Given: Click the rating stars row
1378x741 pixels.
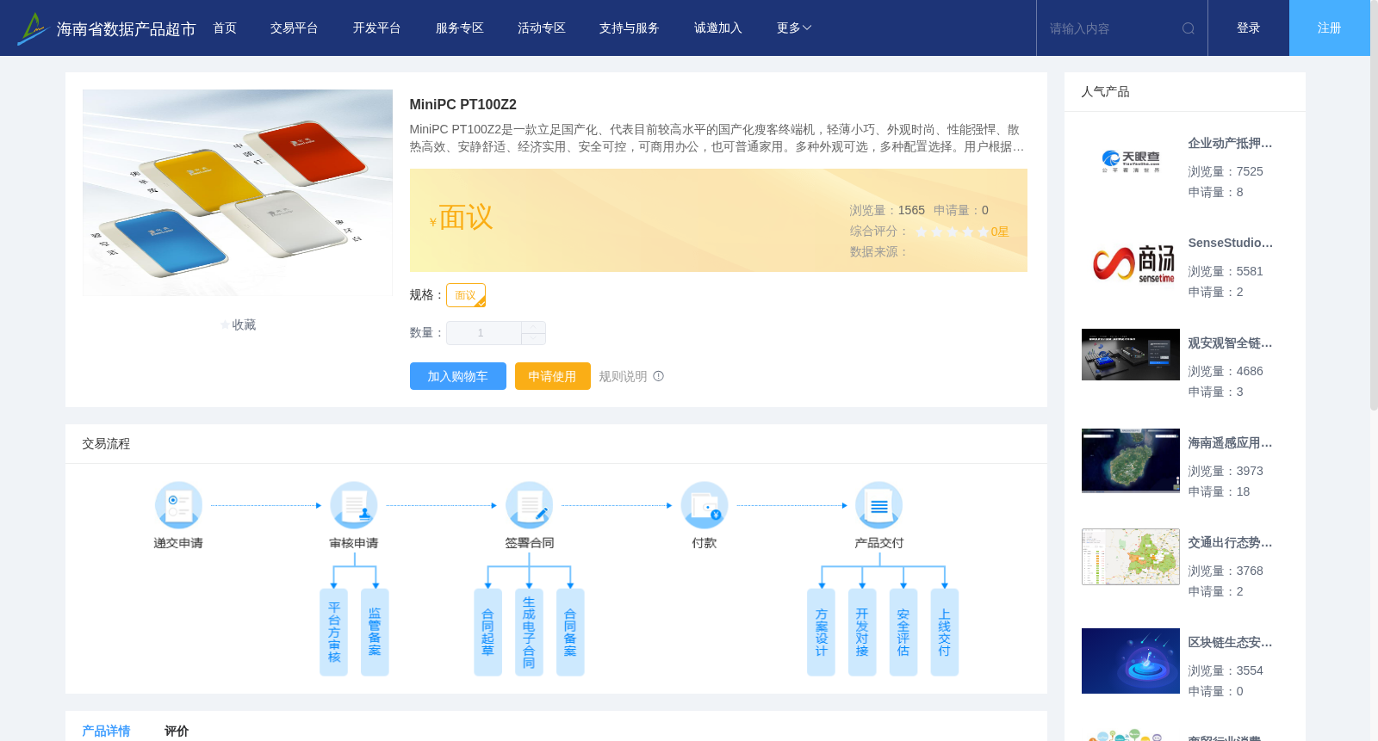Looking at the screenshot, I should [x=953, y=232].
